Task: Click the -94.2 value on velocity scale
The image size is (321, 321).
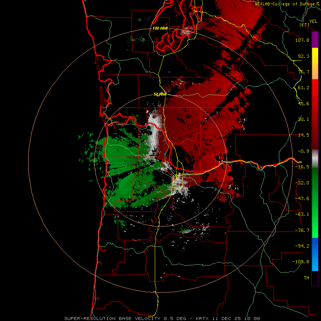Action: (302, 246)
